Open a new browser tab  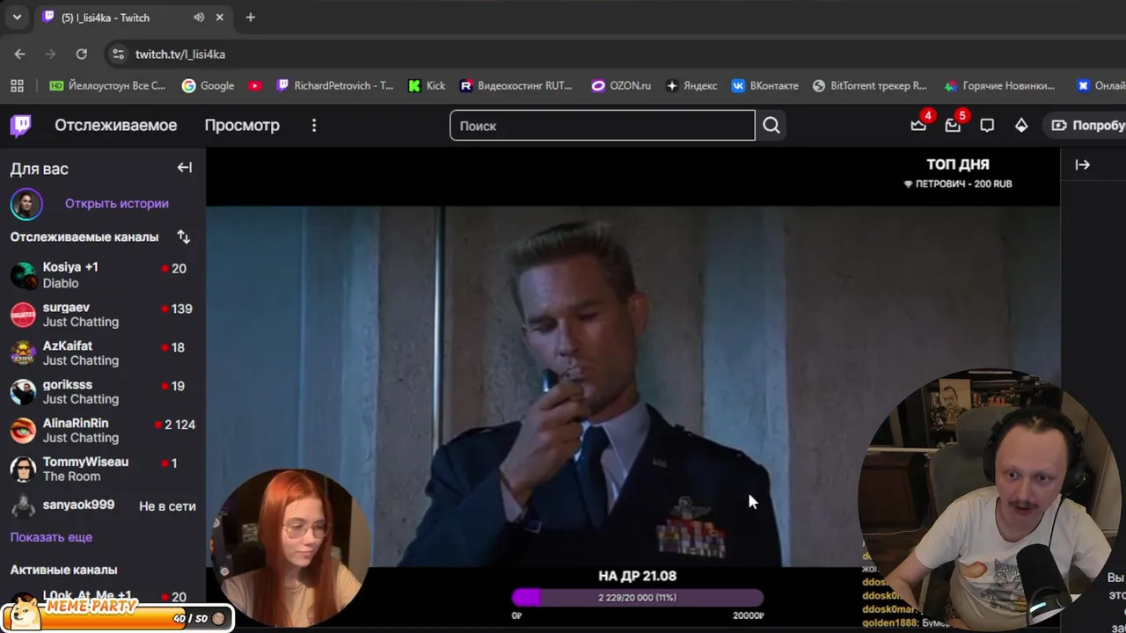[x=250, y=18]
